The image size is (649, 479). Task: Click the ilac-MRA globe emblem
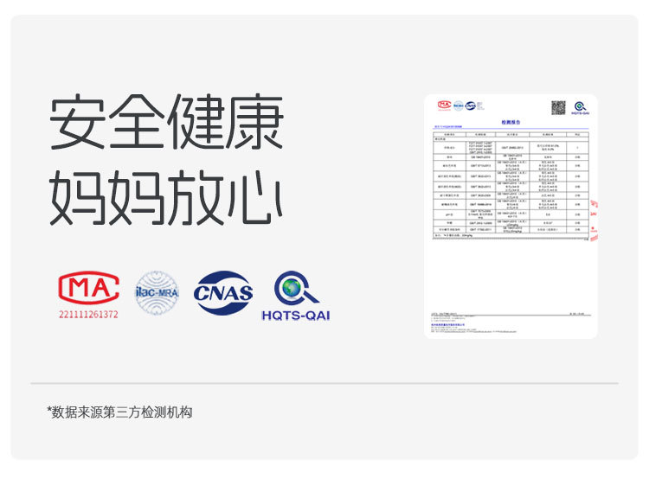tap(157, 292)
